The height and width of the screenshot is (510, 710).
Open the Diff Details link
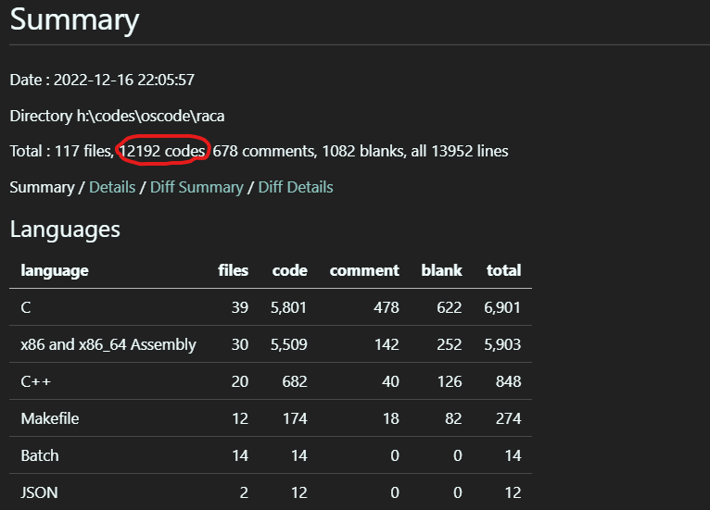pyautogui.click(x=296, y=187)
